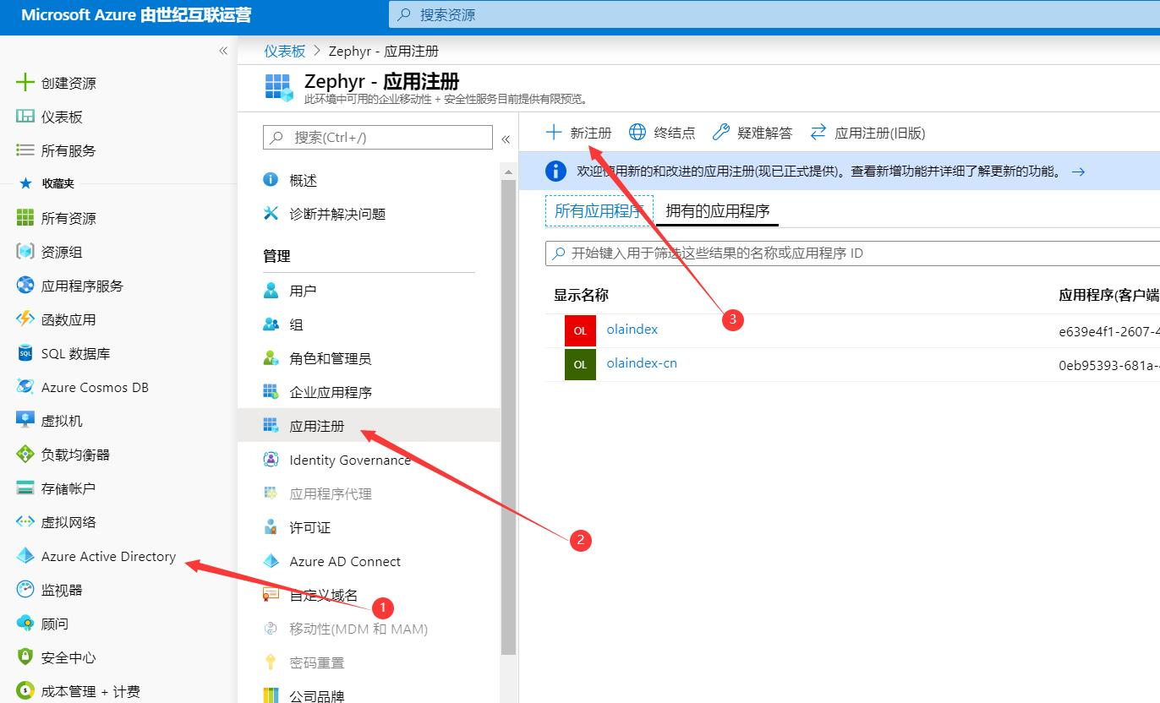Open Virtual machines (虚拟机) icon
The image size is (1160, 703).
(x=25, y=421)
